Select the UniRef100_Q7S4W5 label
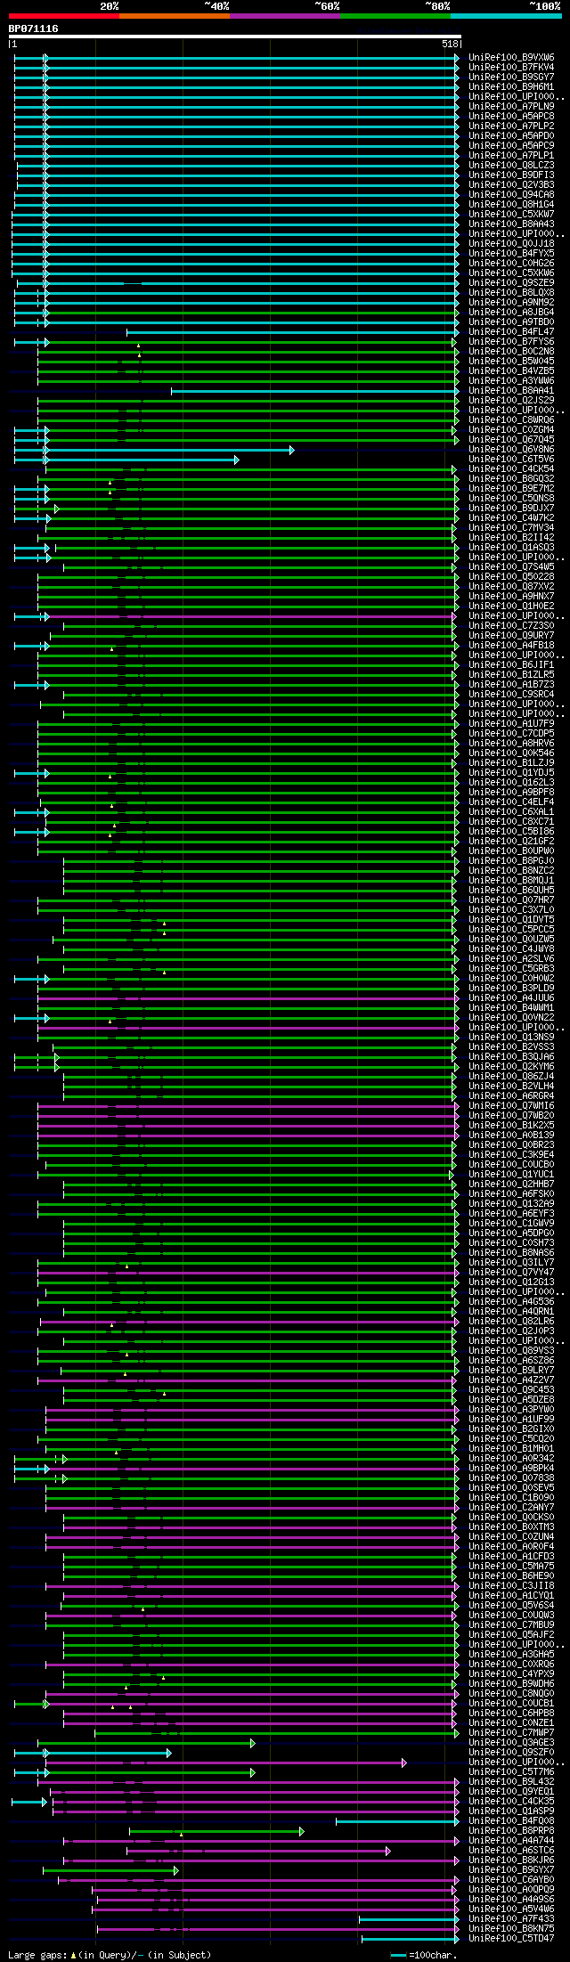 pos(511,567)
